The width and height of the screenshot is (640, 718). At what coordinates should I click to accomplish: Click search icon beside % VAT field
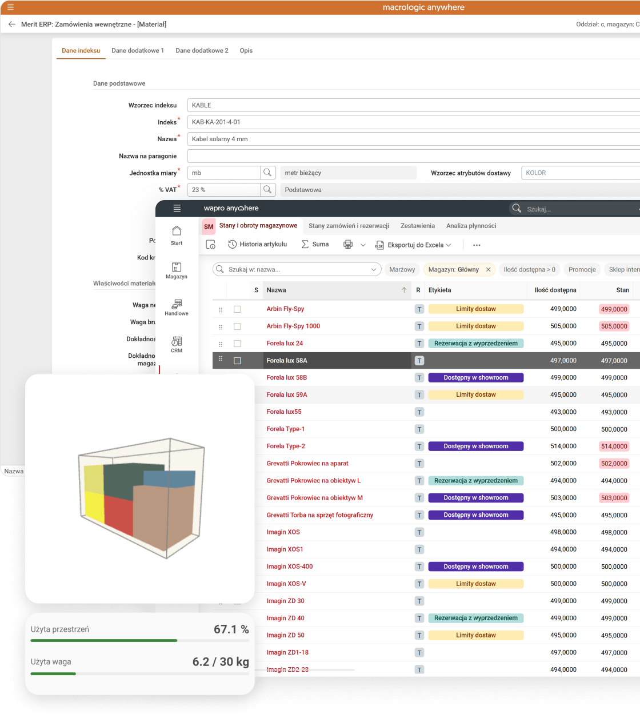point(268,190)
